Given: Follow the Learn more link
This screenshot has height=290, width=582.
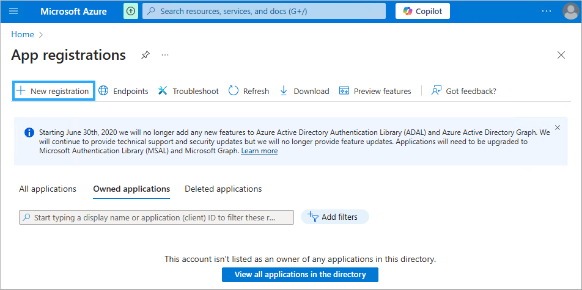Looking at the screenshot, I should tap(259, 151).
